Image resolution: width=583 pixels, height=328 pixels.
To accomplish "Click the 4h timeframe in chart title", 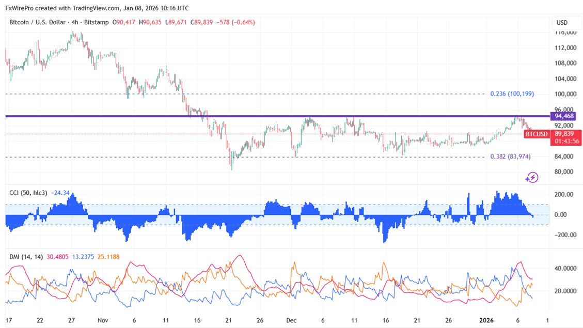I will click(75, 22).
